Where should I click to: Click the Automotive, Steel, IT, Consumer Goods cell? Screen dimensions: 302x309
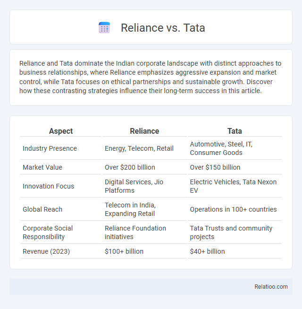click(235, 148)
